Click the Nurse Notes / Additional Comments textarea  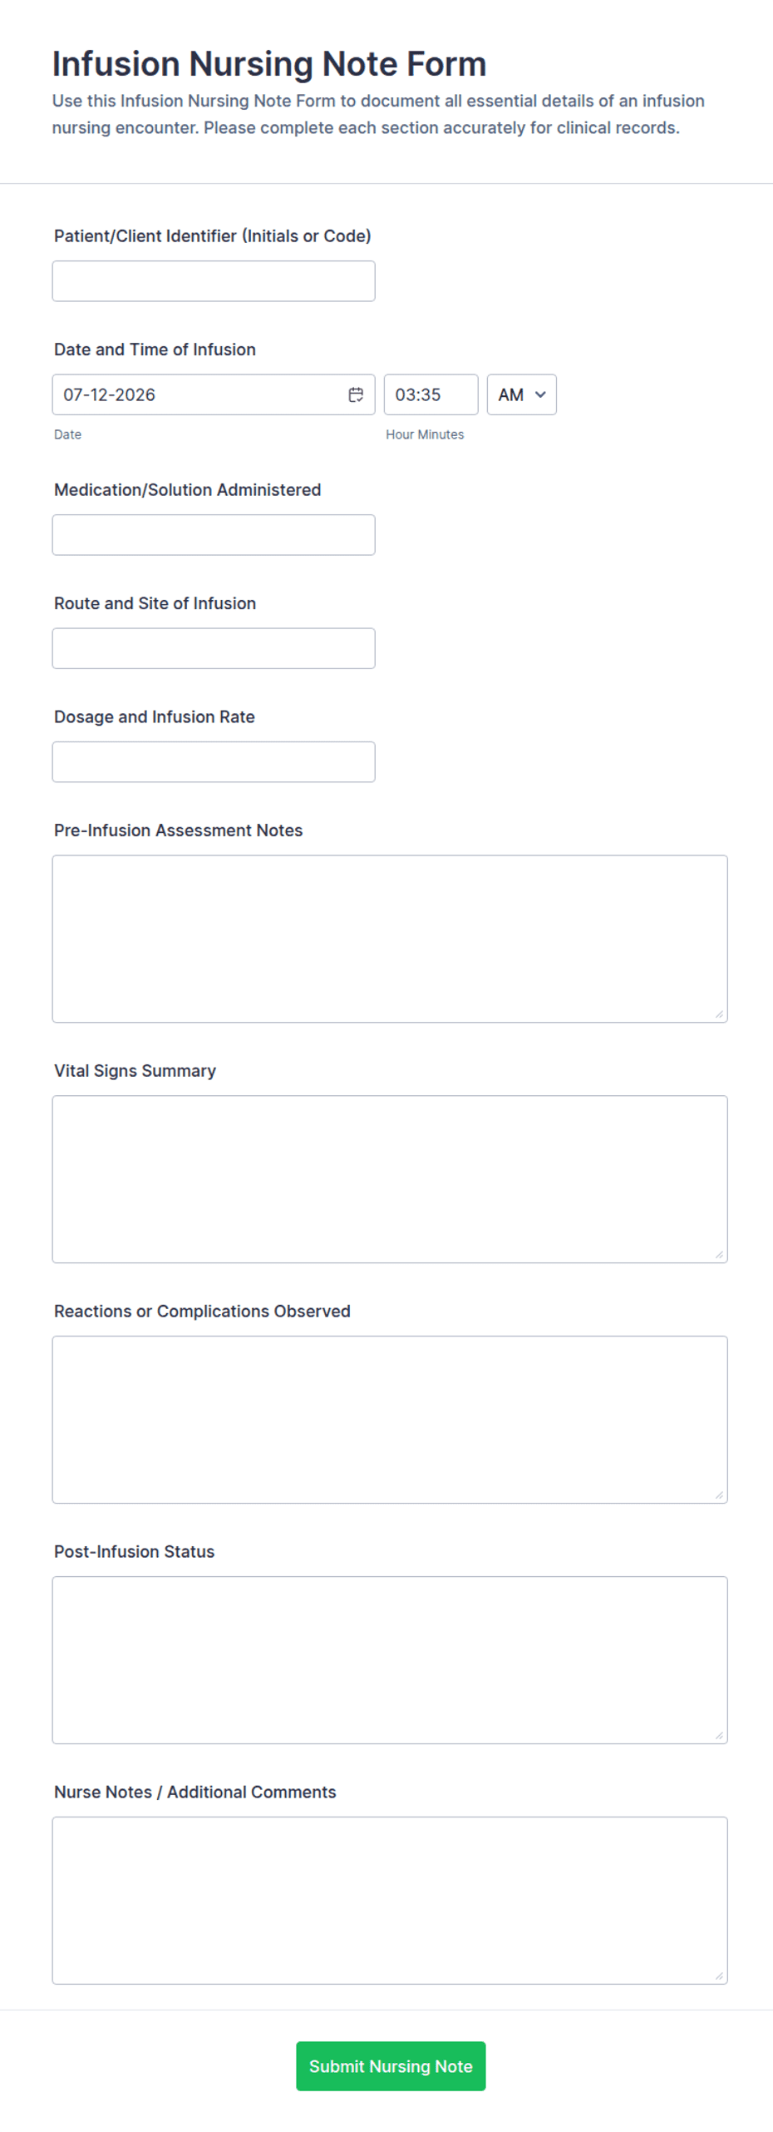pos(390,1901)
